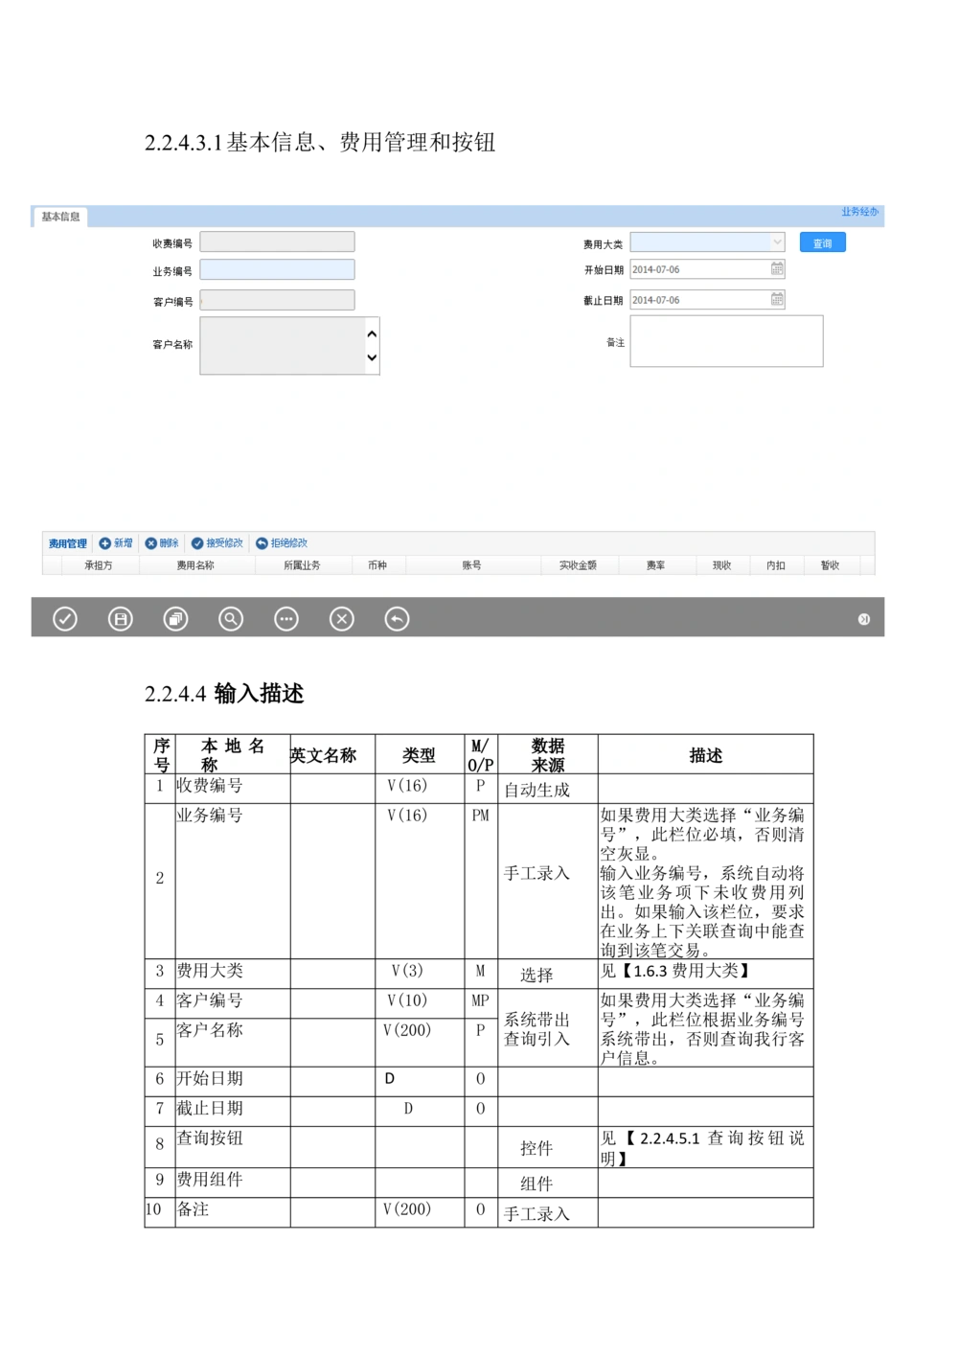
Task: Accept modifications via 接受修改
Action: [x=219, y=542]
